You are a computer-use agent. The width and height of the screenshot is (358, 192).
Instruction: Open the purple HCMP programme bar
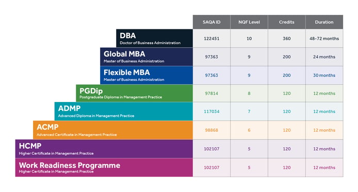pos(104,149)
